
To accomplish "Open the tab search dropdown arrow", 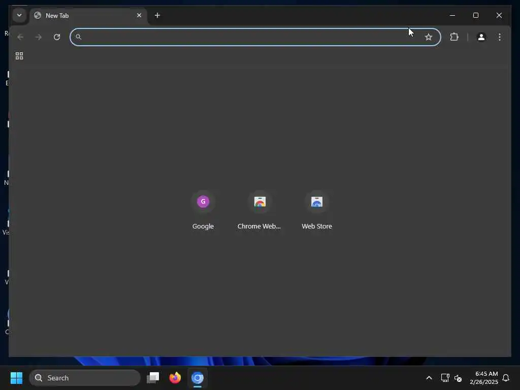I will (x=19, y=15).
